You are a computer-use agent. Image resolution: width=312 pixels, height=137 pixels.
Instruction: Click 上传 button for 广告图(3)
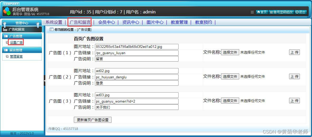[294, 101]
